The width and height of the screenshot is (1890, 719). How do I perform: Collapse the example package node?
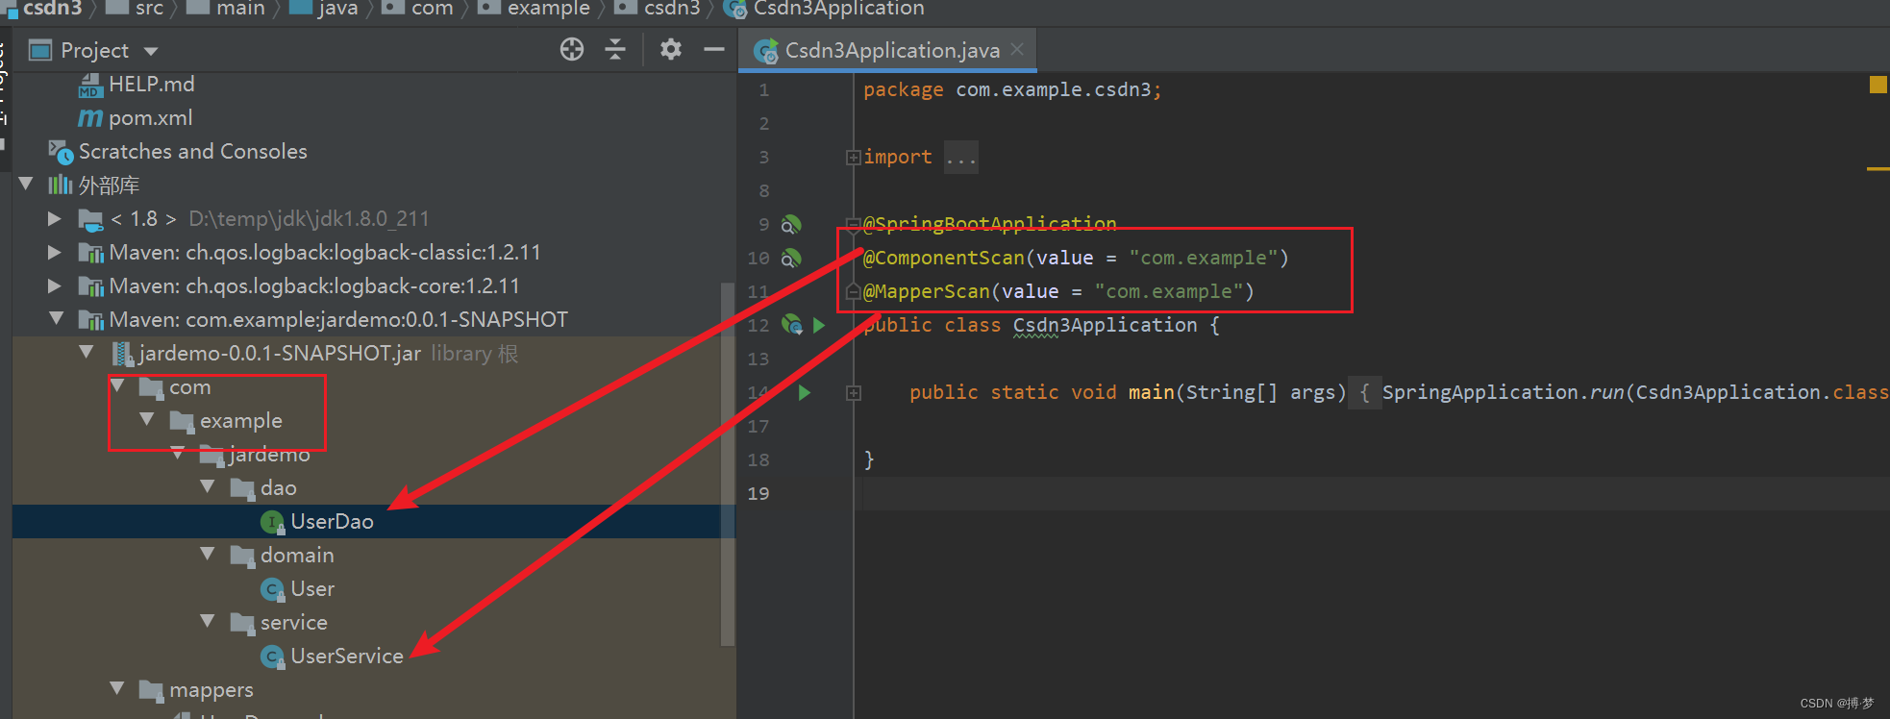coord(147,419)
